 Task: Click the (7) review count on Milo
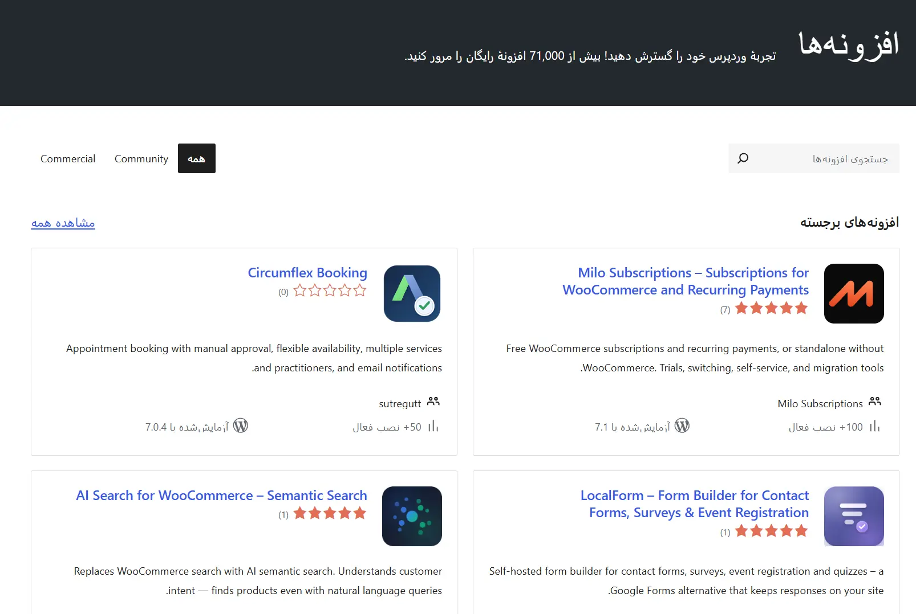coord(725,310)
